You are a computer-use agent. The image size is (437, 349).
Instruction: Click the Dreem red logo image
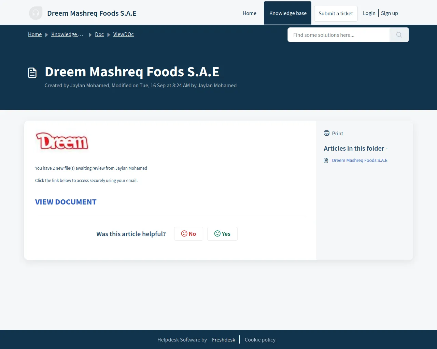[x=62, y=141]
